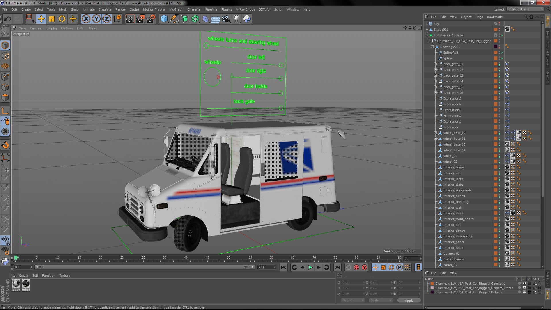Collapse Rectangle001 hierarchy
The height and width of the screenshot is (310, 551).
click(x=432, y=47)
